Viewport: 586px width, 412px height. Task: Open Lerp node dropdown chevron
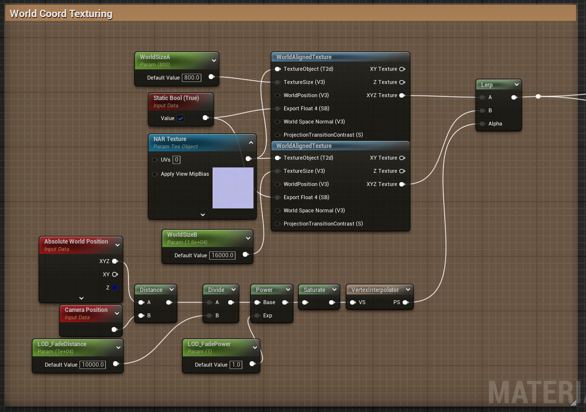pos(516,85)
